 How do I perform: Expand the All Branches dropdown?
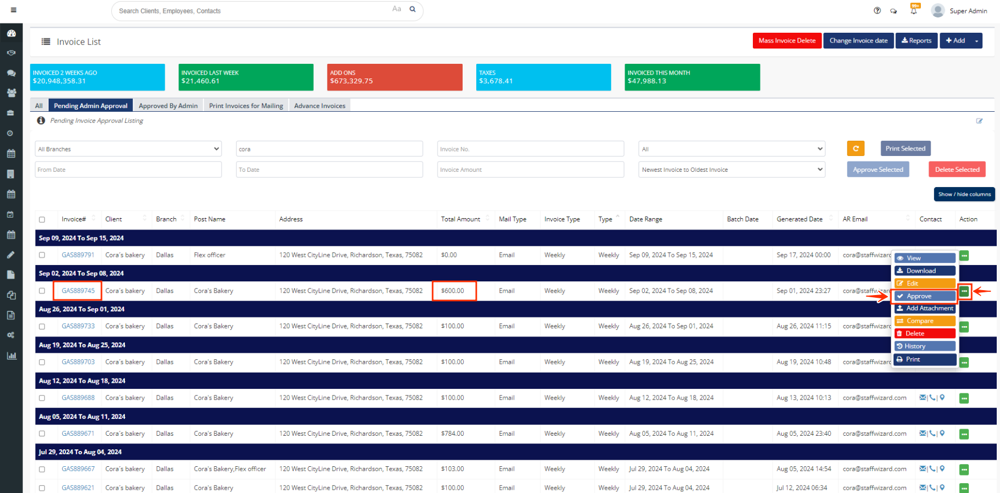pos(128,149)
